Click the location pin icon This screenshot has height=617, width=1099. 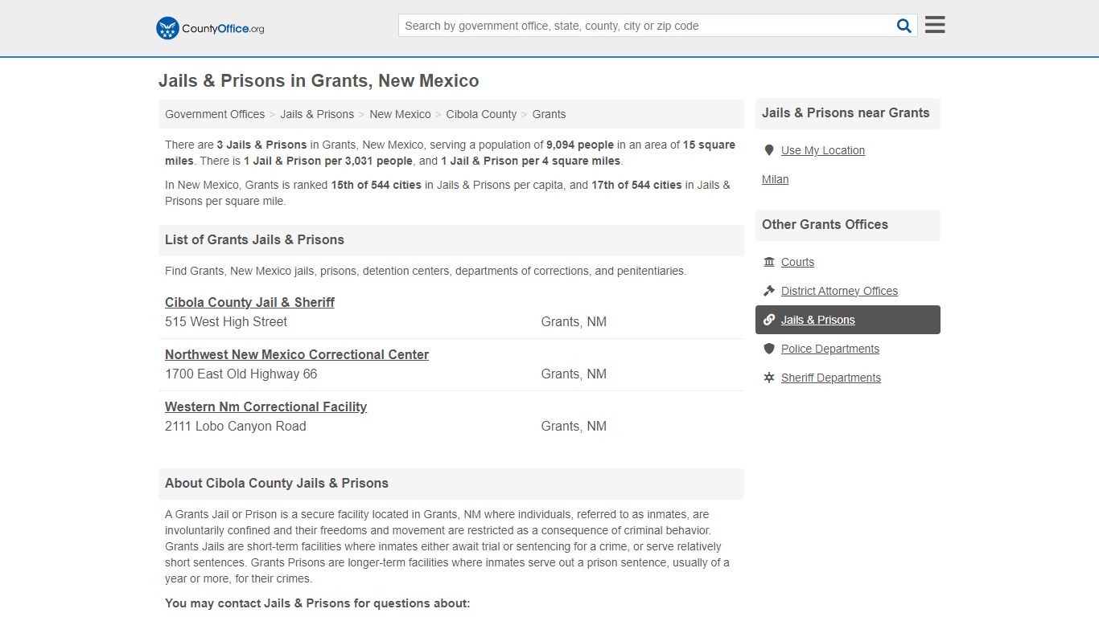point(769,150)
